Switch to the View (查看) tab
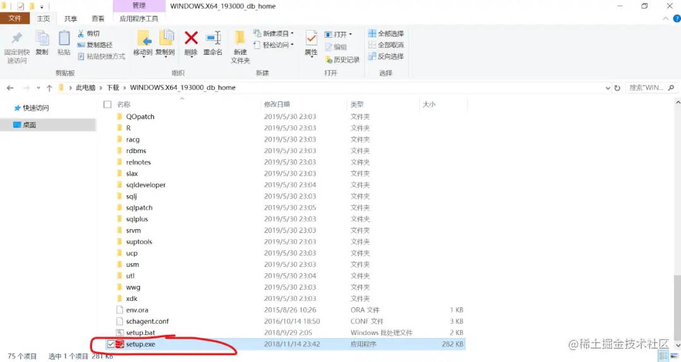681x362 pixels. [x=98, y=19]
